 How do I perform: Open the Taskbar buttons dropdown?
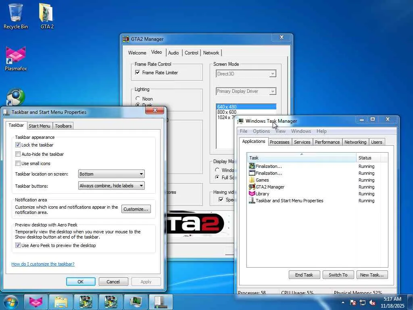pyautogui.click(x=111, y=186)
